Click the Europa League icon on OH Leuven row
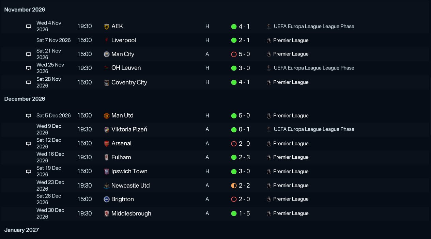Viewport: 431px width, 239px height. point(269,68)
